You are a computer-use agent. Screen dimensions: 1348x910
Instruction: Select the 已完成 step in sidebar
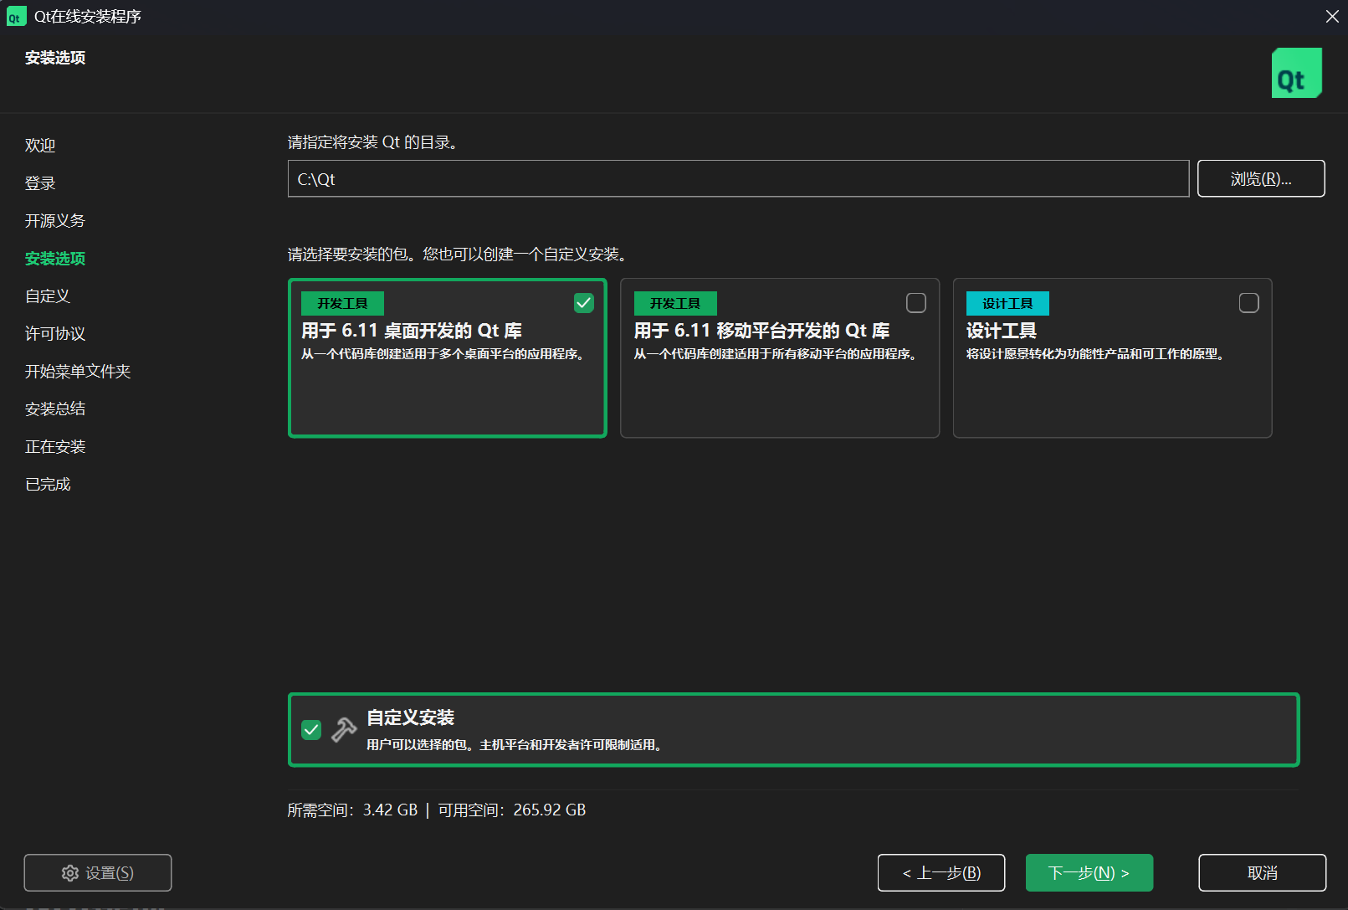pyautogui.click(x=48, y=485)
